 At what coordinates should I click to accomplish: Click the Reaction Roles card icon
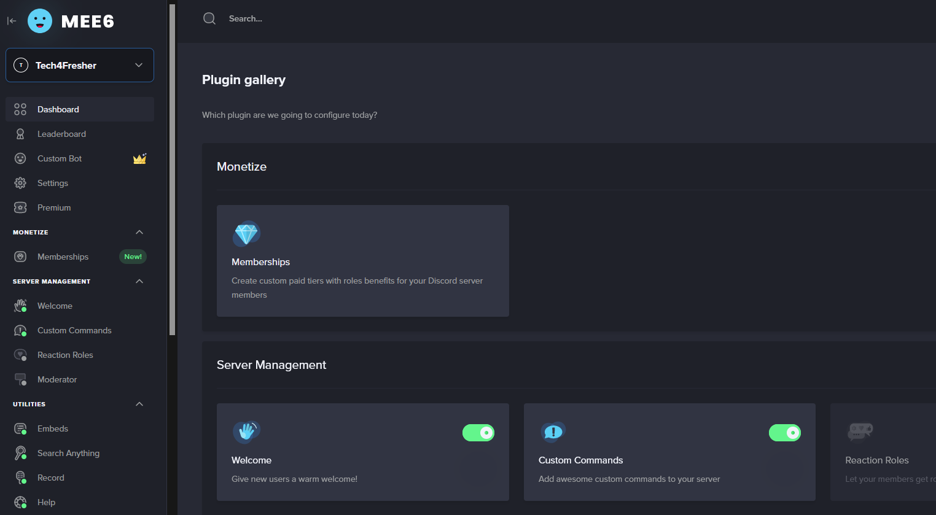pos(860,432)
